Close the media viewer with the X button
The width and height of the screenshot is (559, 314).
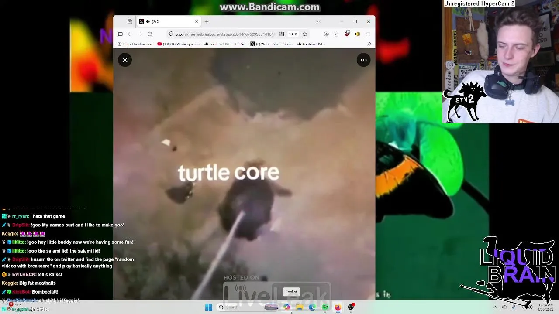tap(125, 60)
